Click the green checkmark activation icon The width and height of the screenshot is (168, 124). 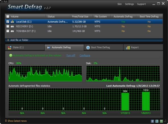tap(11, 55)
